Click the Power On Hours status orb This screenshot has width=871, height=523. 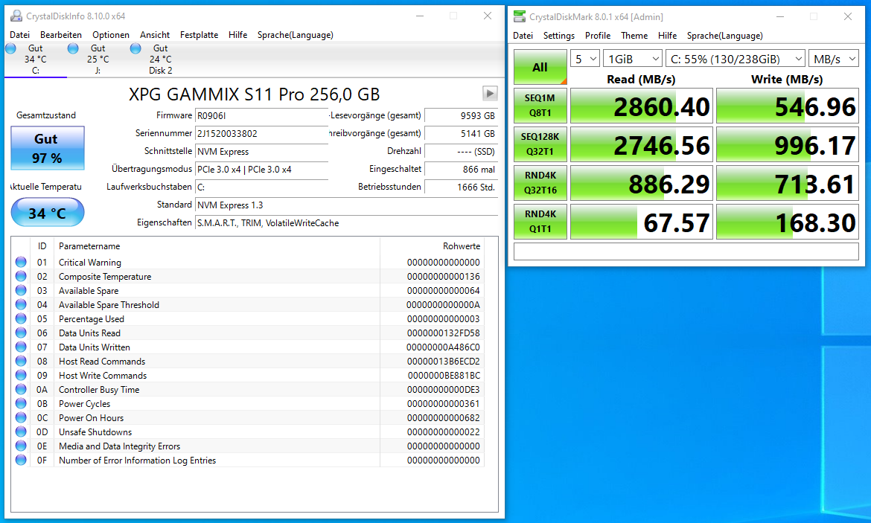point(21,417)
